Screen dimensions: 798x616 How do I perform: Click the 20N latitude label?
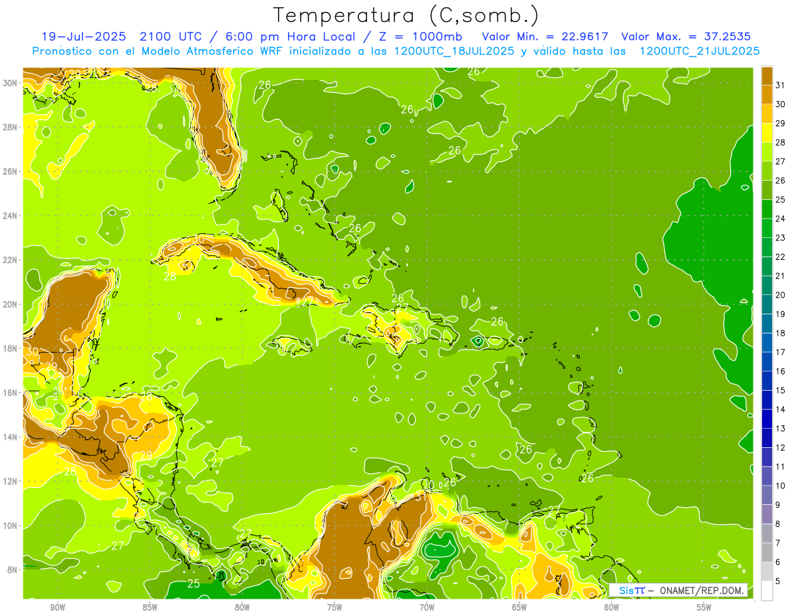[x=10, y=304]
